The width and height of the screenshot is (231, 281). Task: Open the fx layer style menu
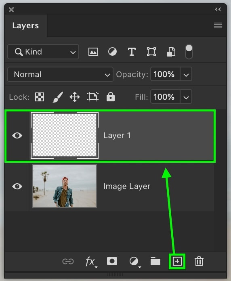pyautogui.click(x=91, y=262)
